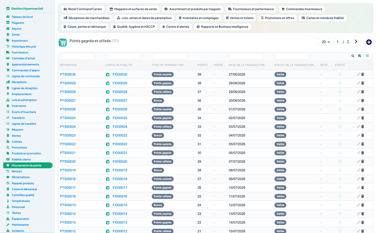The height and width of the screenshot is (233, 377).
Task: Toggle status indicator for row PTS00021
Action: pyautogui.click(x=340, y=153)
